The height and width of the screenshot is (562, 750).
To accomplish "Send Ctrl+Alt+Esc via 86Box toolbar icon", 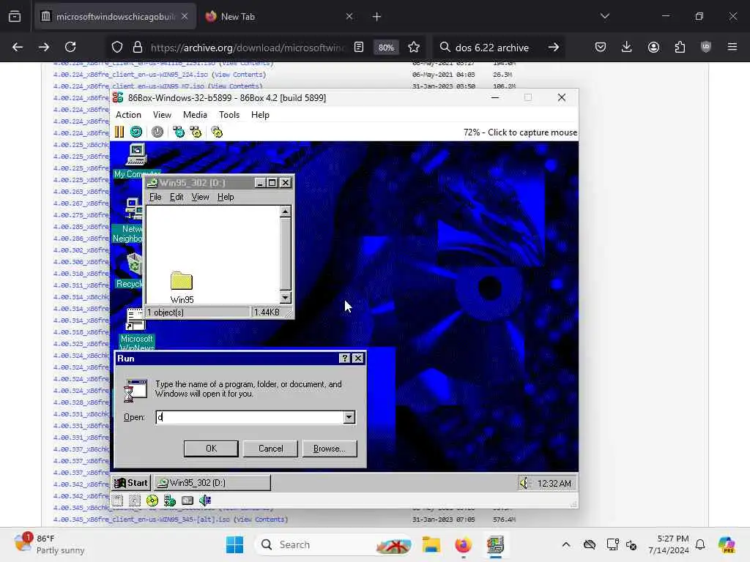I will pyautogui.click(x=195, y=132).
